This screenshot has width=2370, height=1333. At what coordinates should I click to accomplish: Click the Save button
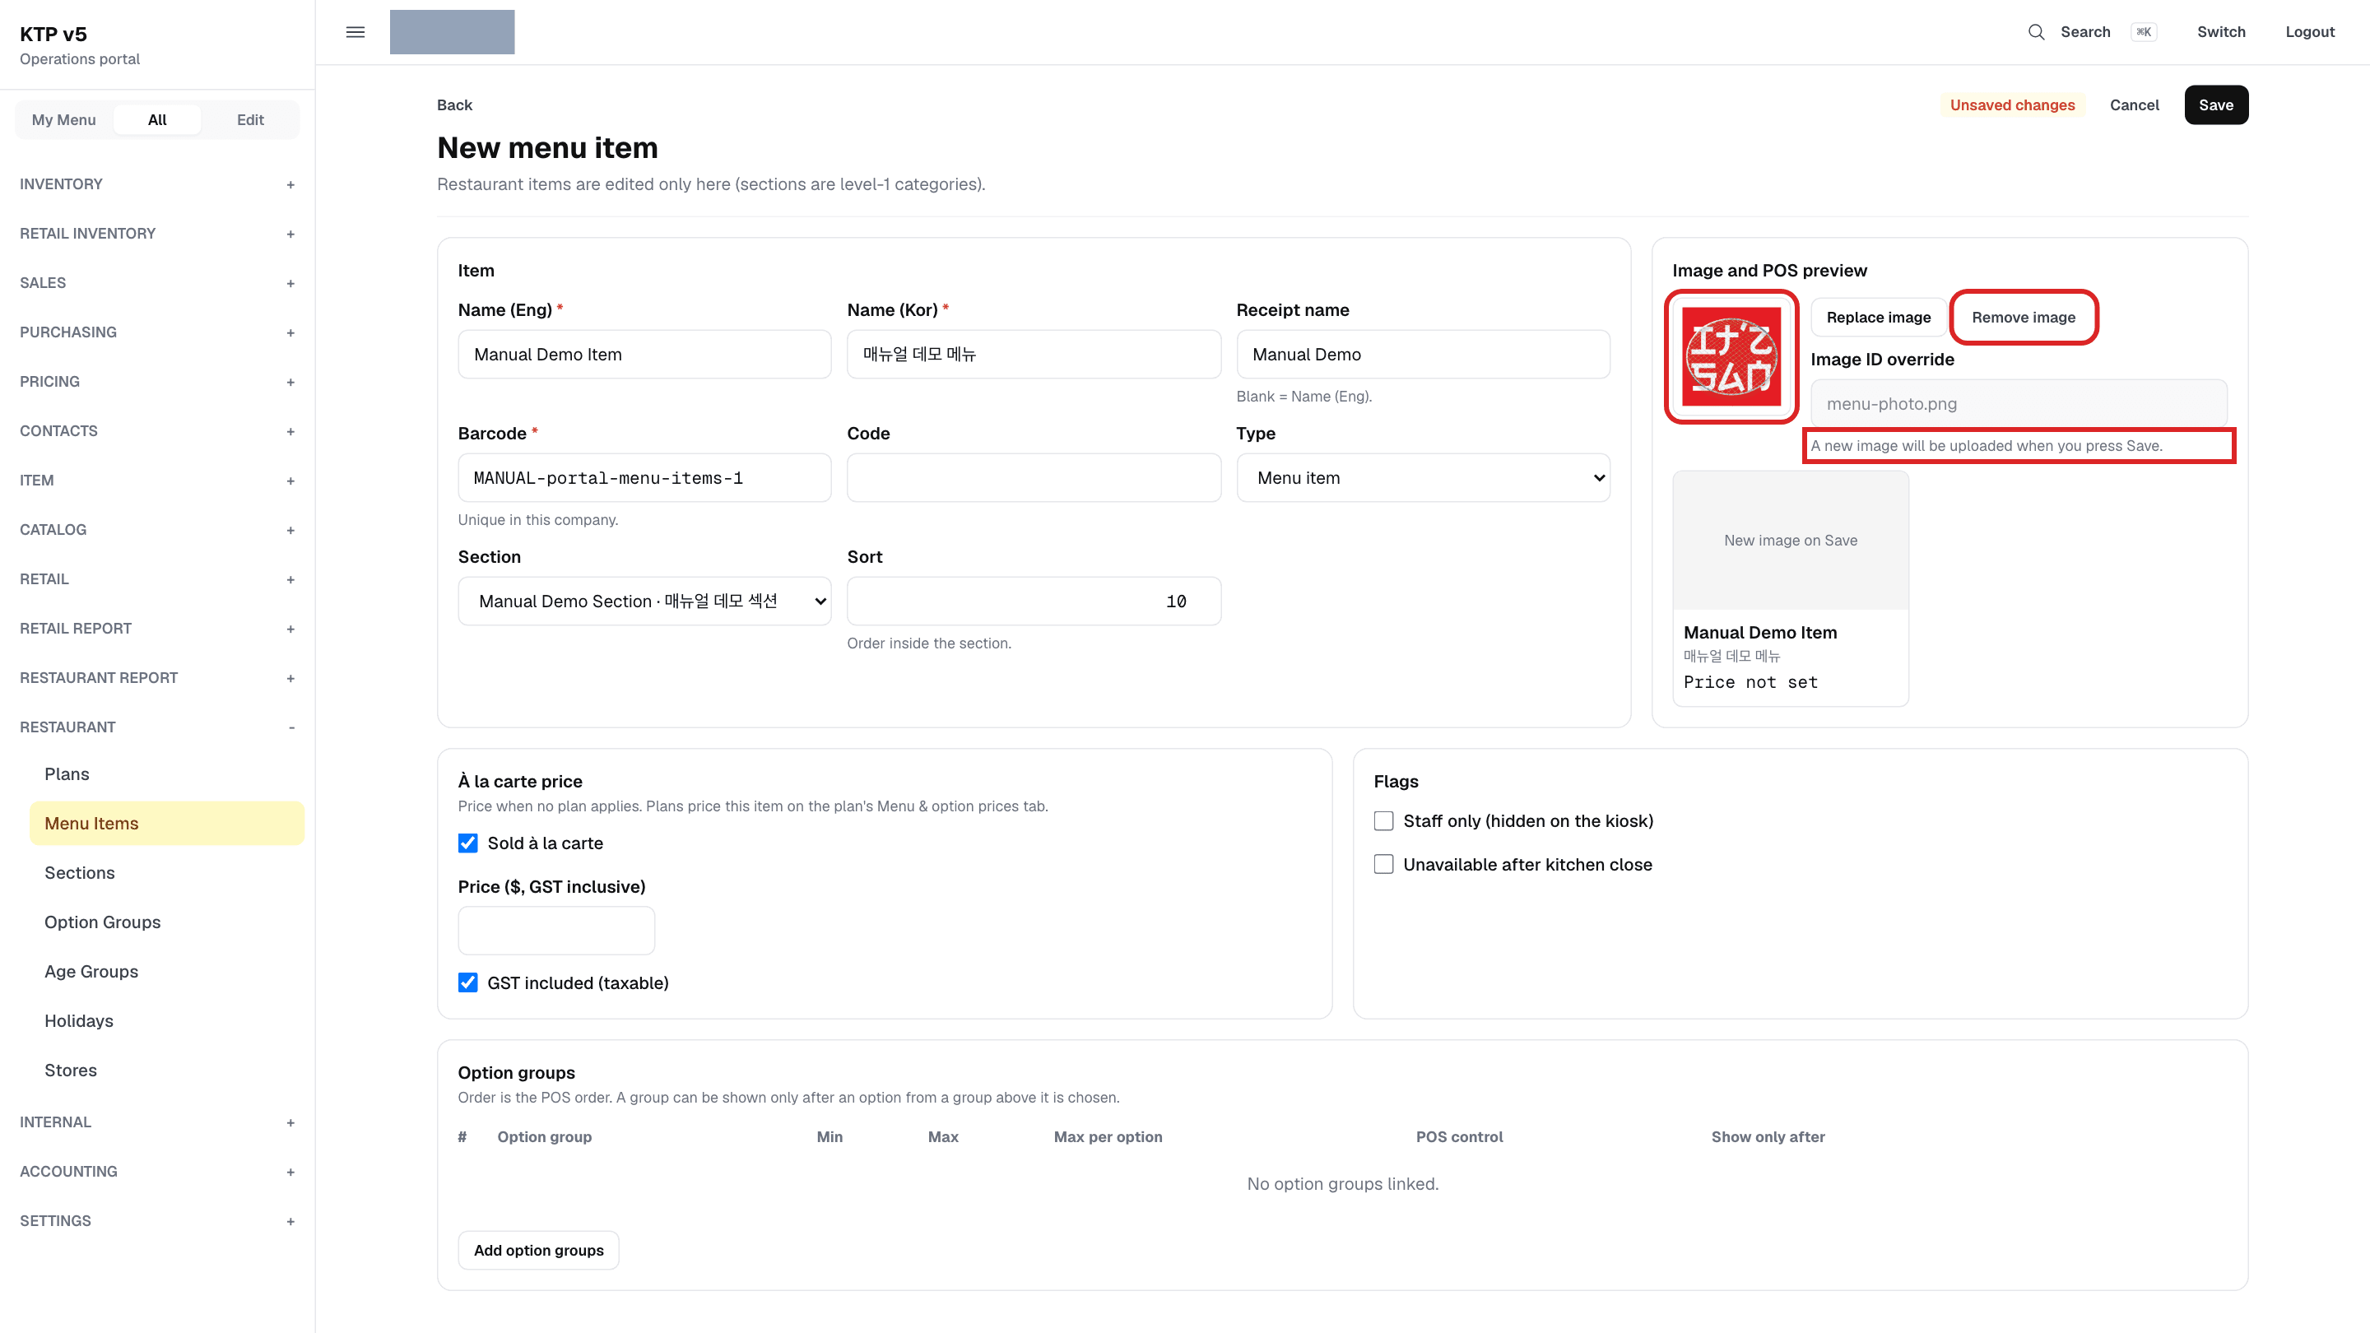tap(2215, 105)
